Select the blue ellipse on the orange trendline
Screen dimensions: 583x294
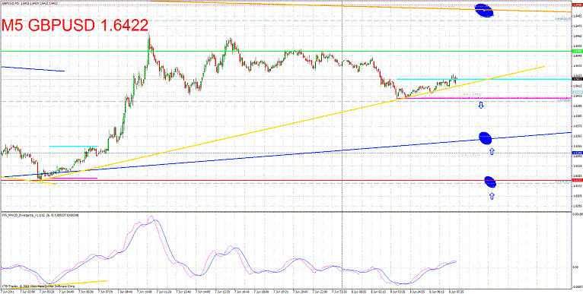pyautogui.click(x=485, y=11)
